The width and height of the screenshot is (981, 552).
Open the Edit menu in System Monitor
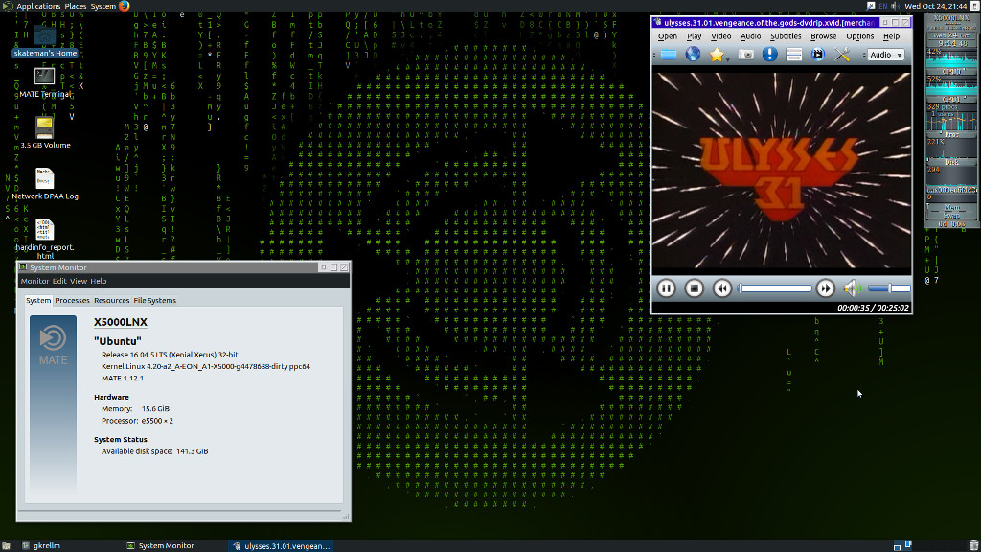click(x=59, y=281)
